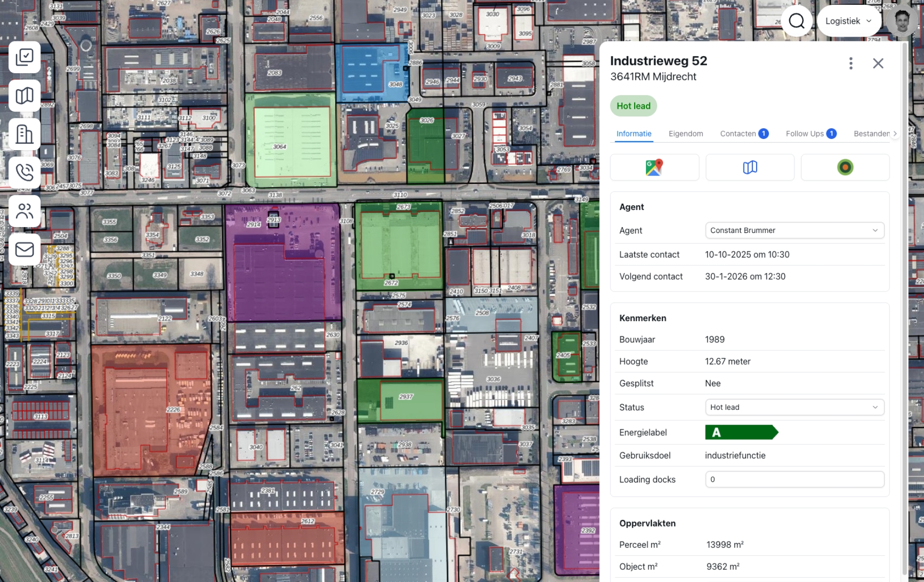Open the mail envelope sidebar icon
Viewport: 924px width, 582px height.
tap(24, 250)
